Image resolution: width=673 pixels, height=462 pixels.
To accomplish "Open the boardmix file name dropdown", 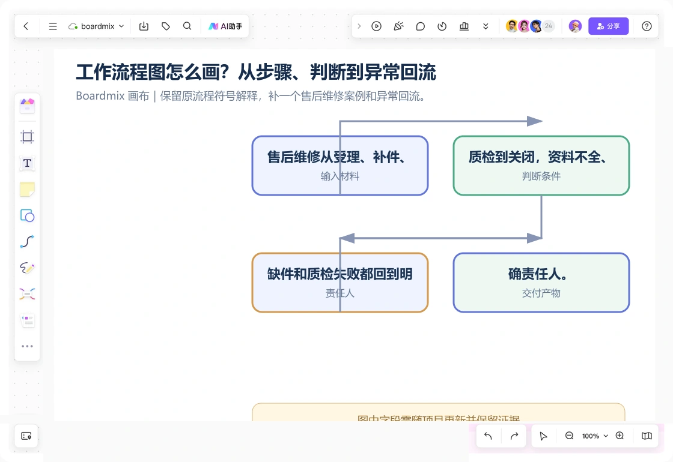I will 96,26.
